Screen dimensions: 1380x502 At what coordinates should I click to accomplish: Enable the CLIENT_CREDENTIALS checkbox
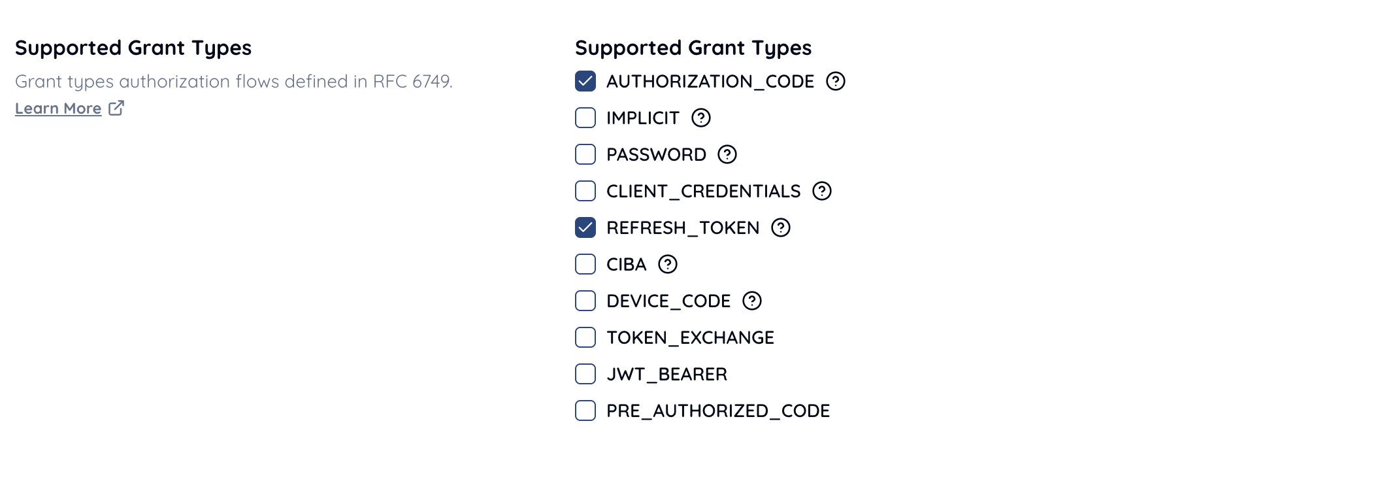(585, 191)
